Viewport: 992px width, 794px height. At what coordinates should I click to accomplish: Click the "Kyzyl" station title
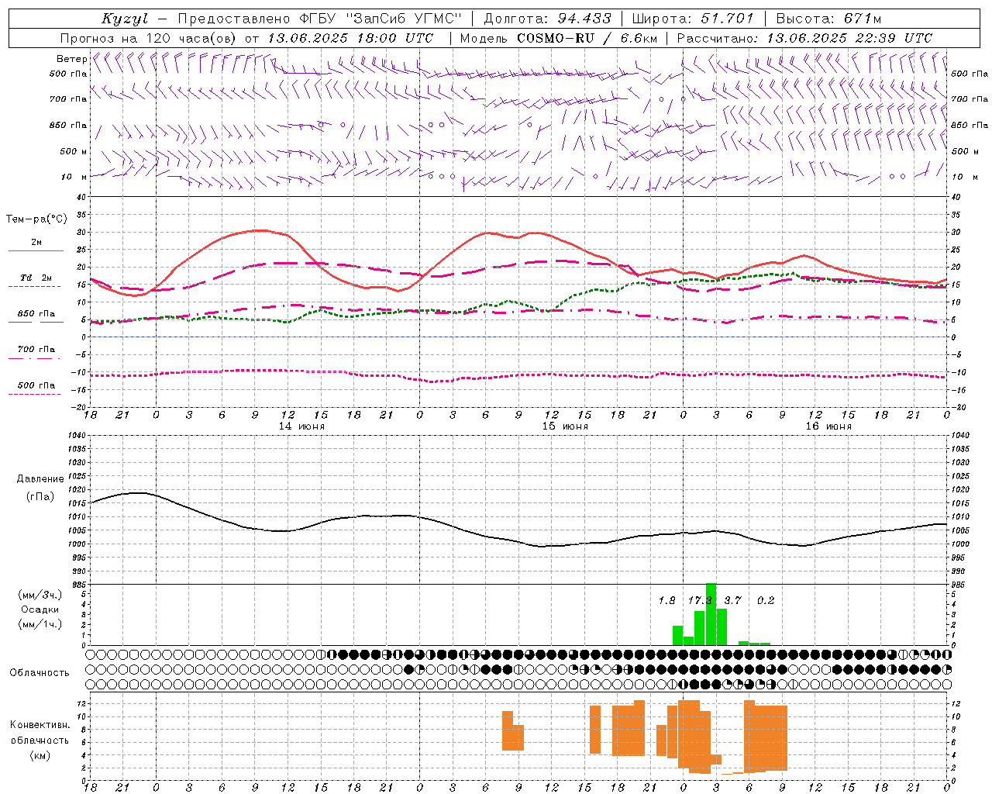[x=125, y=19]
